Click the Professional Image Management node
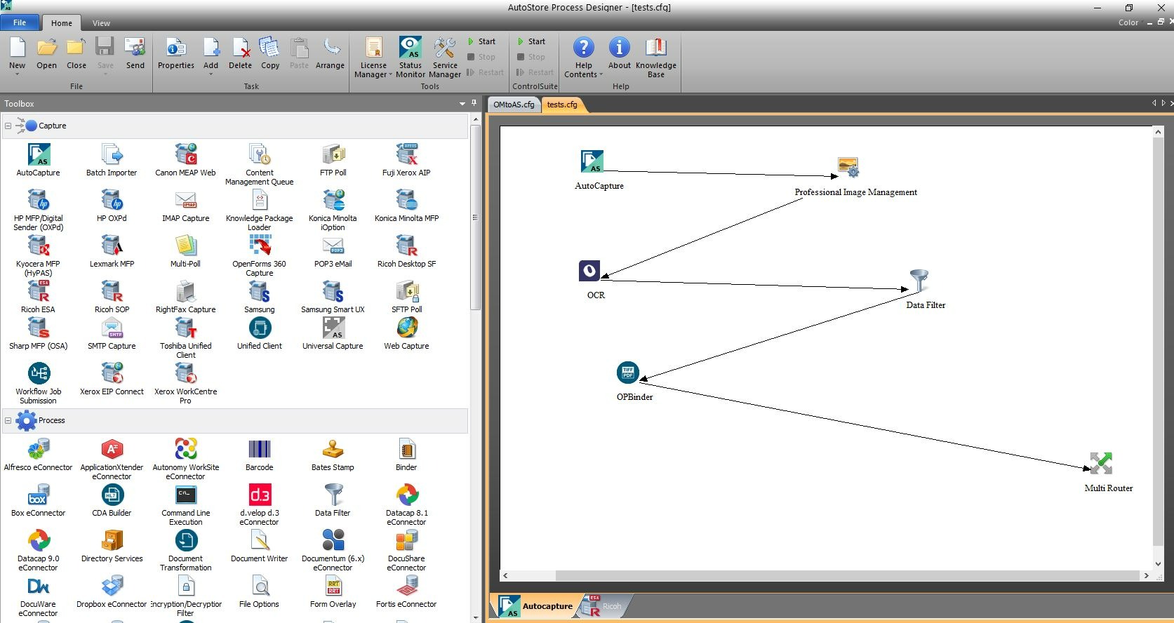 tap(848, 167)
